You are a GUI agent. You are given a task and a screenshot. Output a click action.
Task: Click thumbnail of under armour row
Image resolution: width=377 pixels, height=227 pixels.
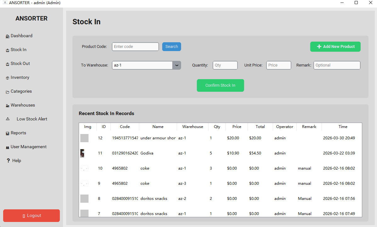pos(84,138)
